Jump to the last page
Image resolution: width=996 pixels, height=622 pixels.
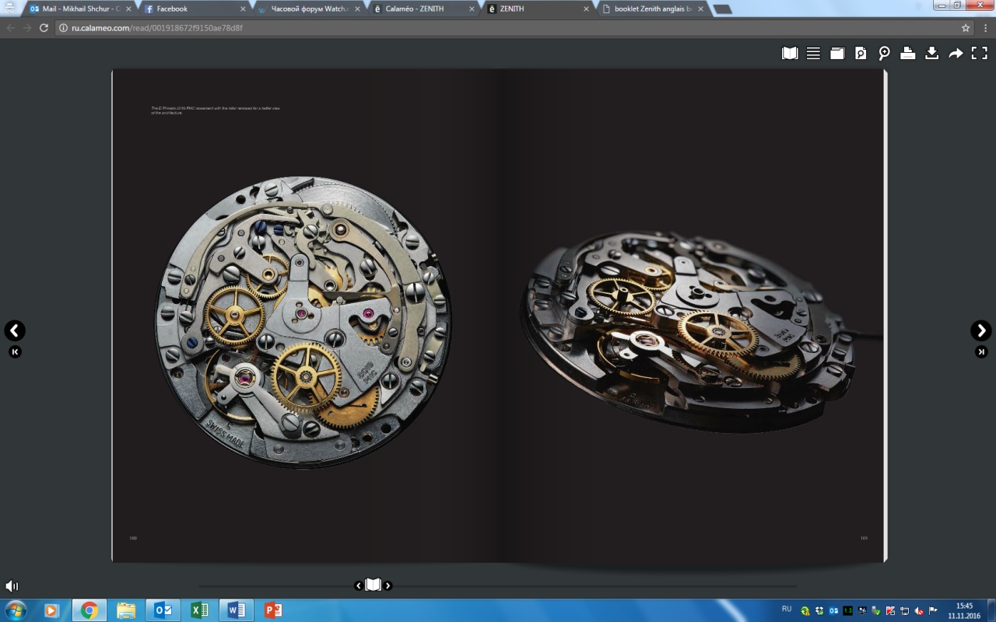[x=980, y=352]
